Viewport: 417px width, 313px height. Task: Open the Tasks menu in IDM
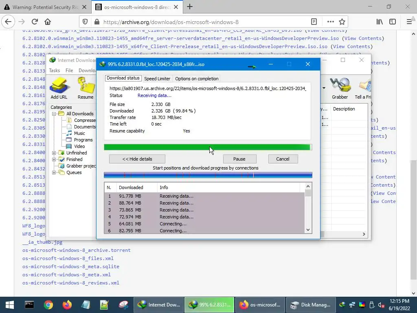click(x=54, y=70)
